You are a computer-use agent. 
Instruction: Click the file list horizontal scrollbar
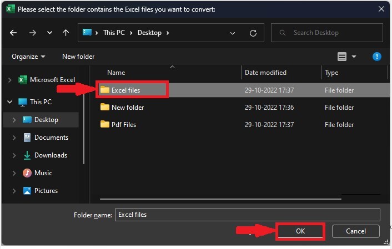point(220,199)
